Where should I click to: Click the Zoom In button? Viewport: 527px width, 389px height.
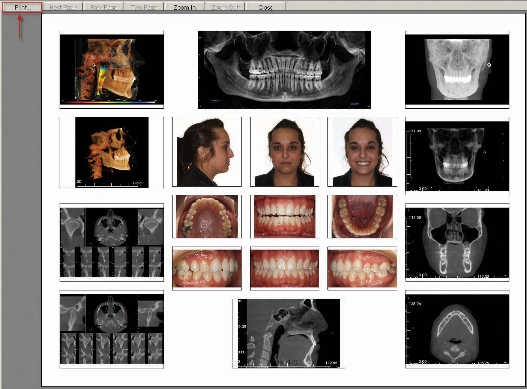pos(185,7)
